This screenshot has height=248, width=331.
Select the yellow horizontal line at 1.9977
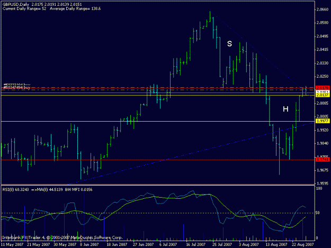[x=158, y=122]
